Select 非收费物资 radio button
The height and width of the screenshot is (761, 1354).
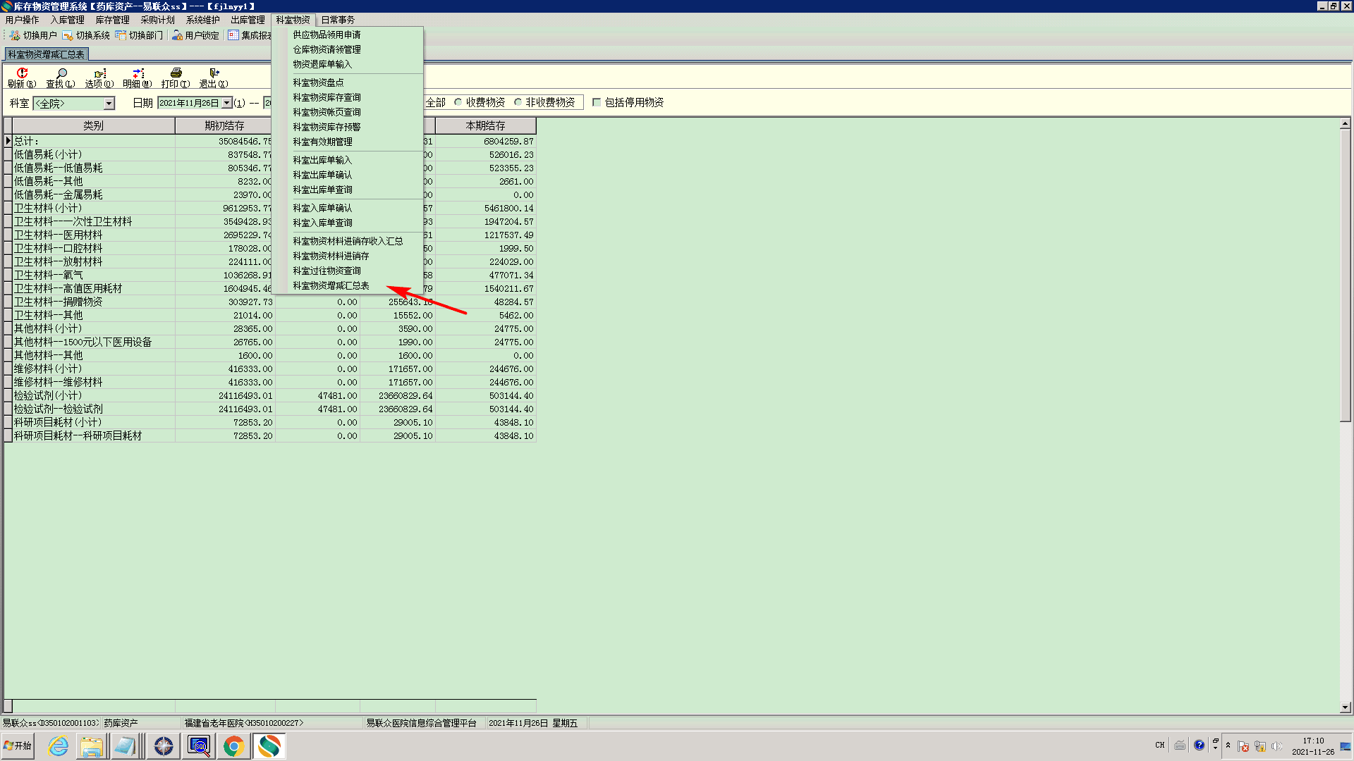pyautogui.click(x=518, y=102)
